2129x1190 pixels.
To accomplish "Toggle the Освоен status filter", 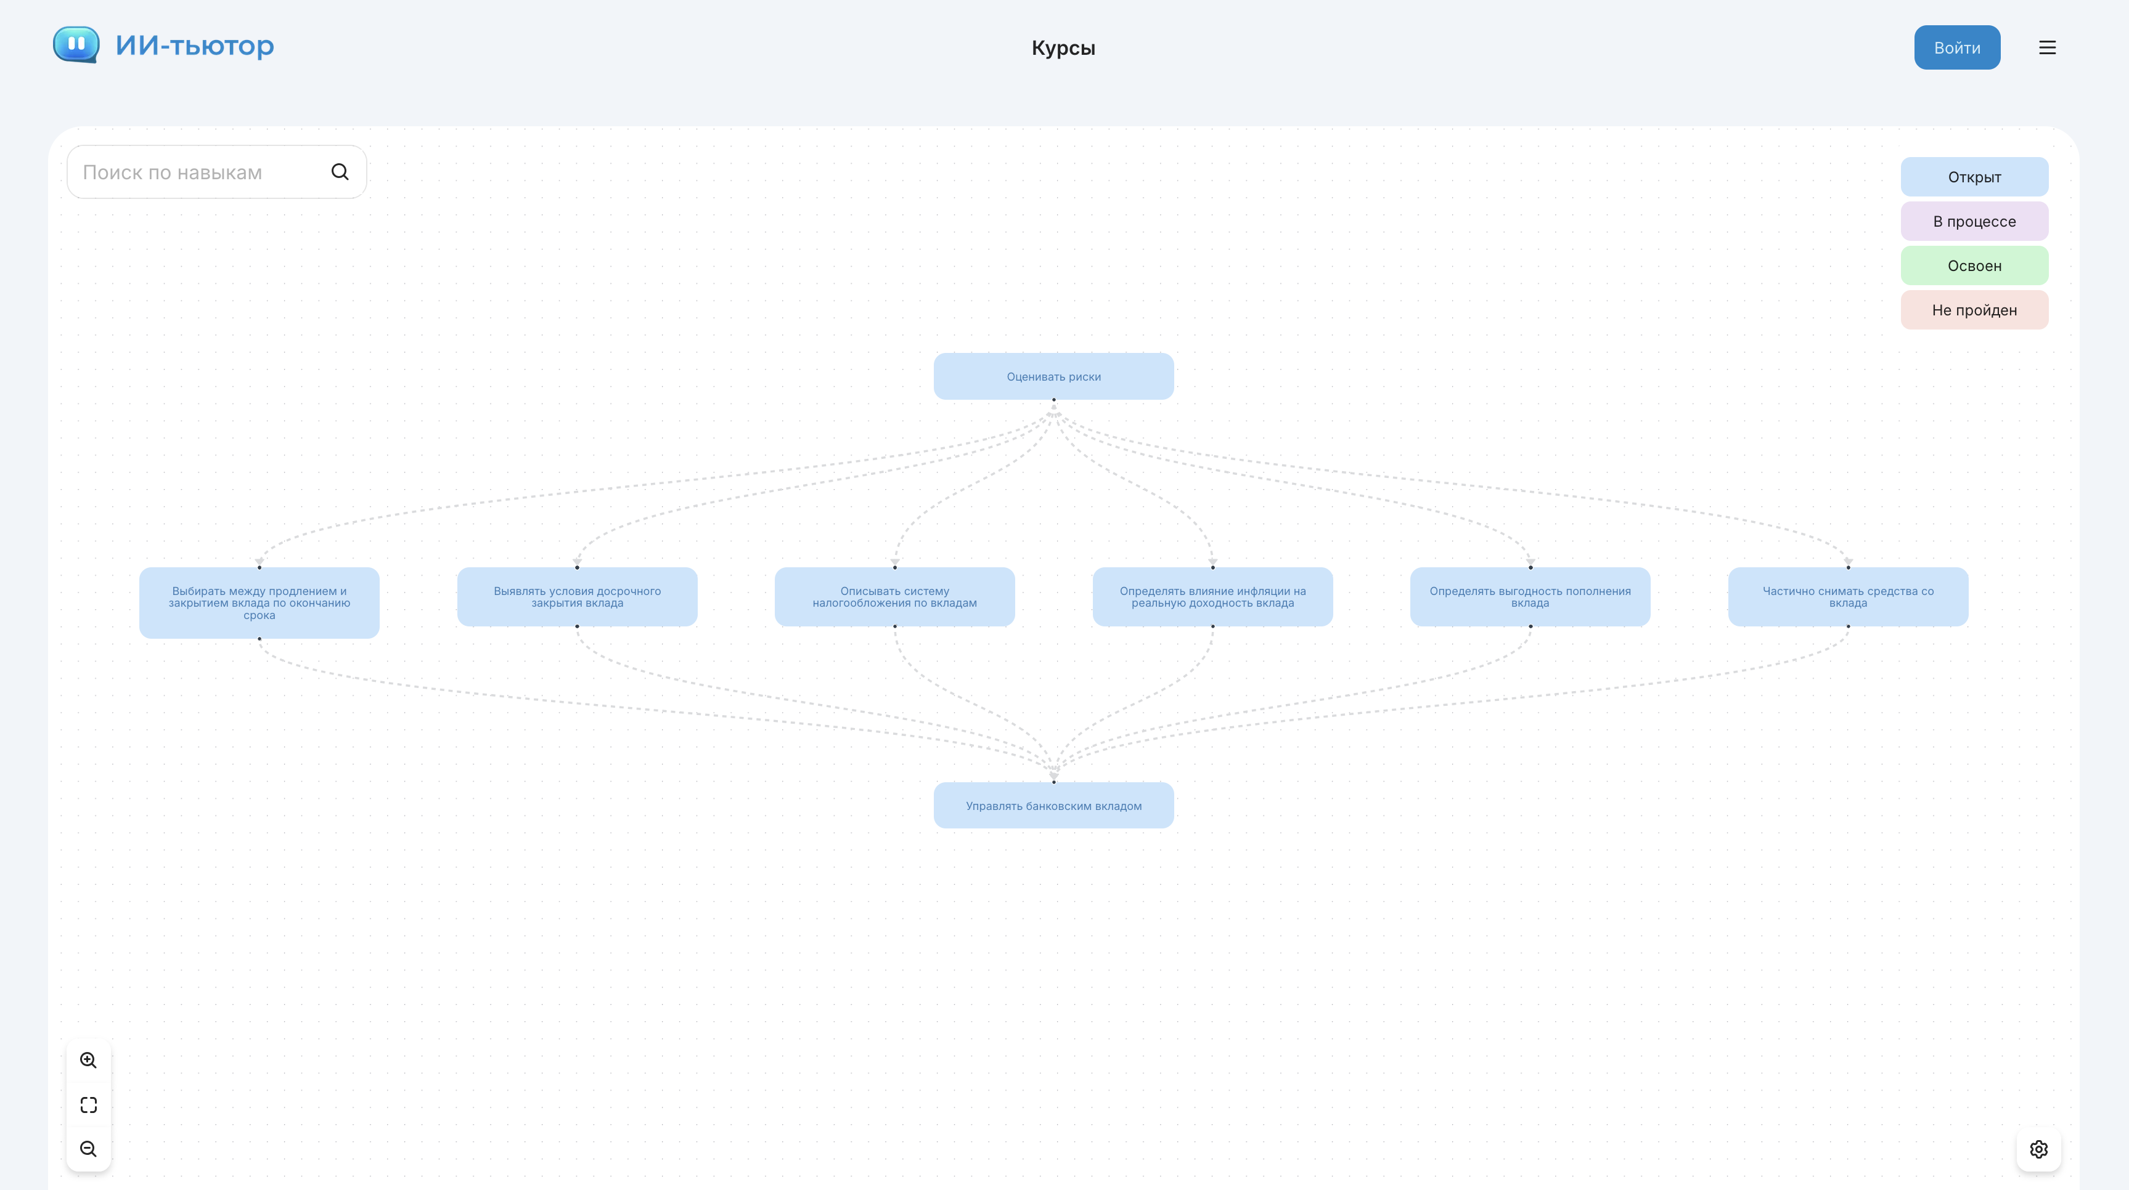I will pos(1974,266).
